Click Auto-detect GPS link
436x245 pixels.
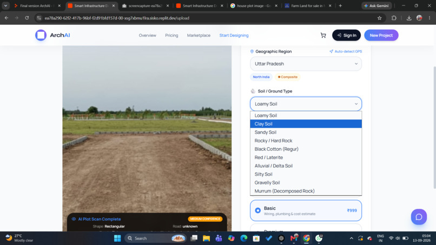pos(346,51)
